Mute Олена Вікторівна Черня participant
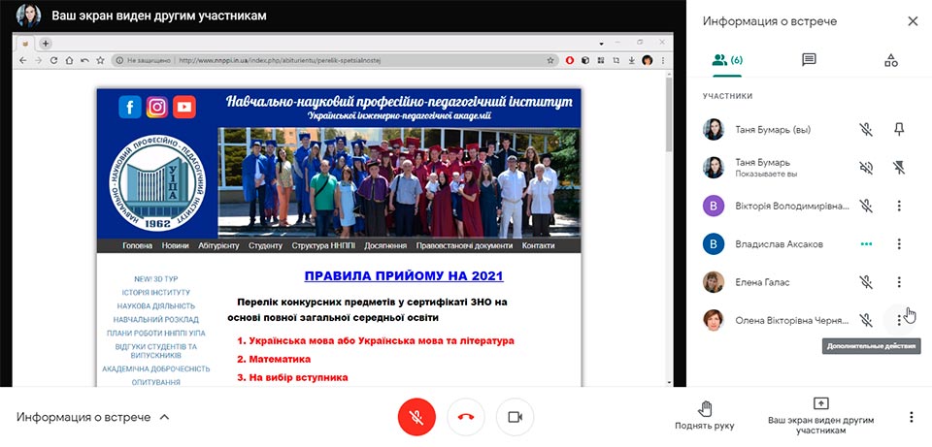The width and height of the screenshot is (932, 447). 866,321
